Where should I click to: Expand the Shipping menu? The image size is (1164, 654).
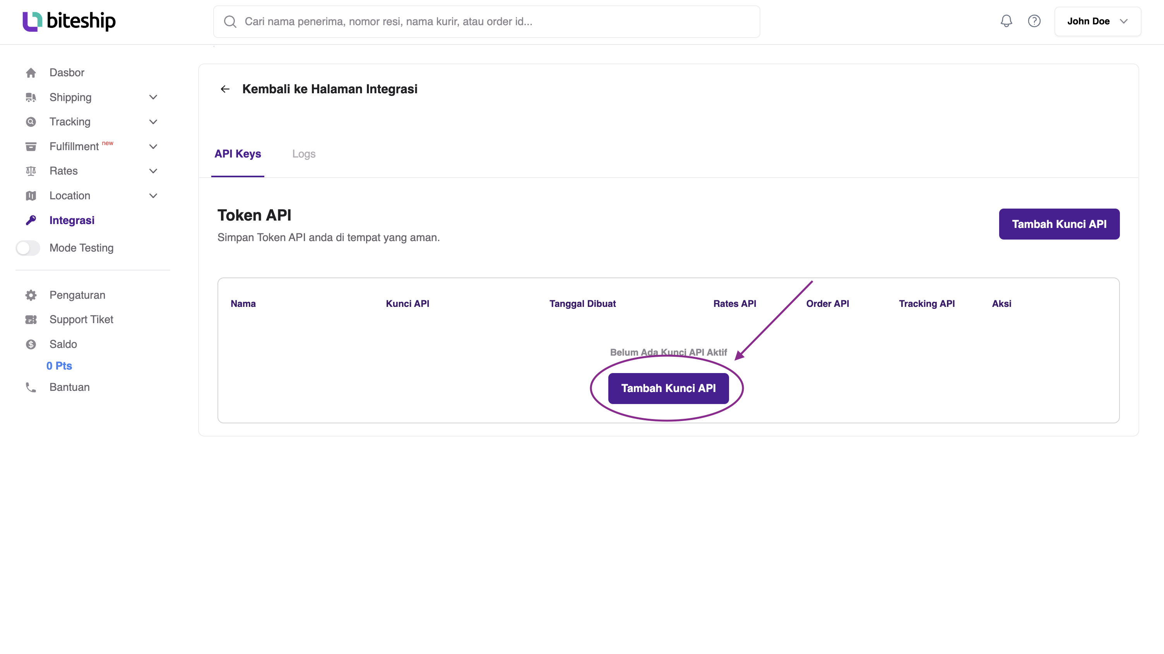153,97
